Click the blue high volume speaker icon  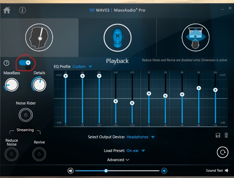pyautogui.click(x=164, y=171)
